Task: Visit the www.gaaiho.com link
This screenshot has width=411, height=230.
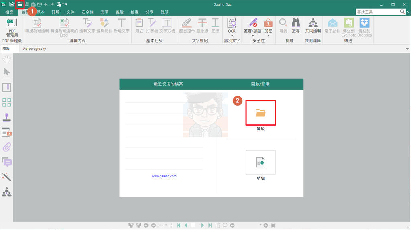Action: click(164, 176)
